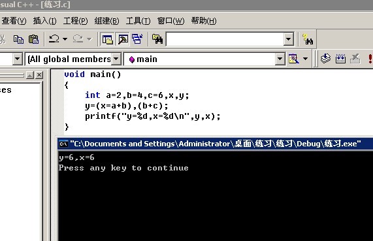Click the Stop Build icon
The image size is (373, 241).
click(x=355, y=59)
